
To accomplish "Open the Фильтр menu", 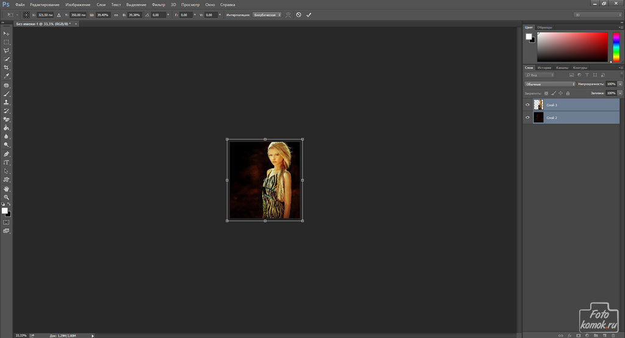I will point(158,5).
